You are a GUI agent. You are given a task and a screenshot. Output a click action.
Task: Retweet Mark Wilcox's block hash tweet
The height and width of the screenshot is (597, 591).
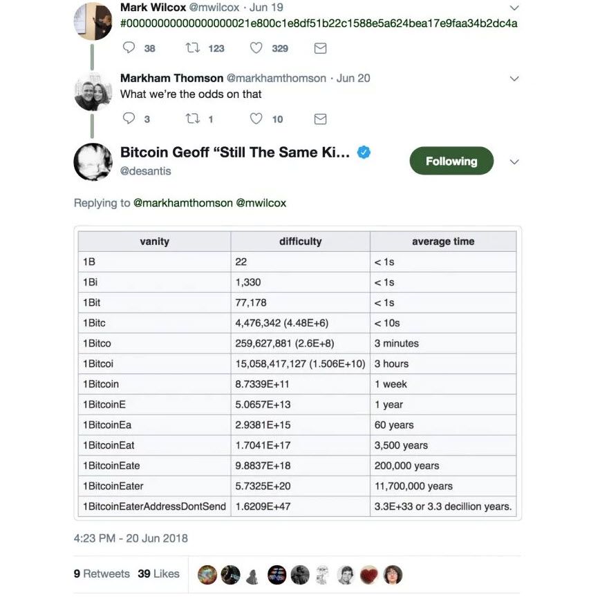[x=194, y=48]
